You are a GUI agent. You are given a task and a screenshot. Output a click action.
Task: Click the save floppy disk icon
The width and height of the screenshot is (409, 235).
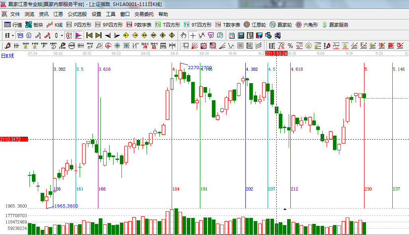[259, 35]
